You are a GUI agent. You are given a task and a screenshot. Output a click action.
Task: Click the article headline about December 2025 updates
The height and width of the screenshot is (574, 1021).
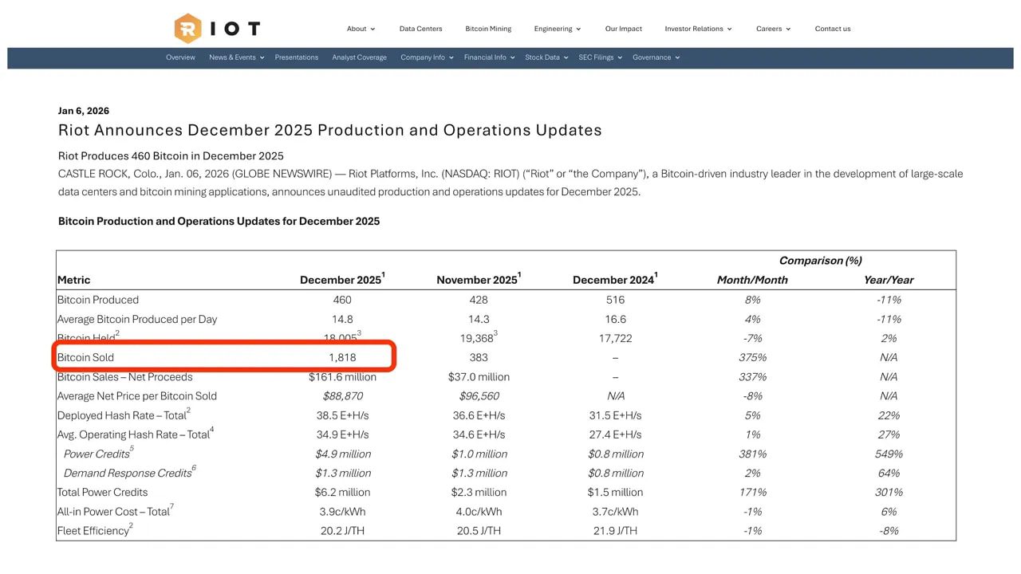coord(330,129)
